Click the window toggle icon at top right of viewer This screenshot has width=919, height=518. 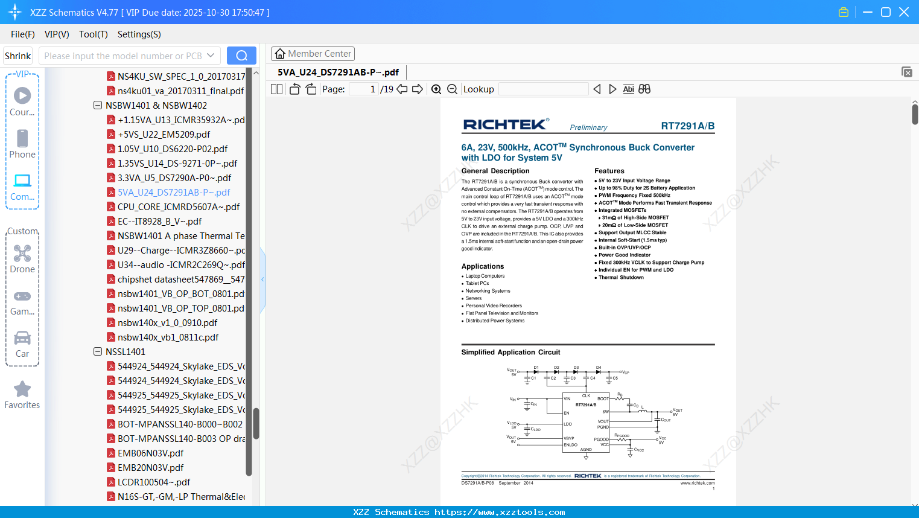coord(907,72)
